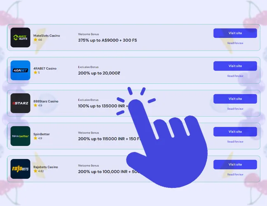Click the star icon beside 4RABET rating

[x=35, y=73]
